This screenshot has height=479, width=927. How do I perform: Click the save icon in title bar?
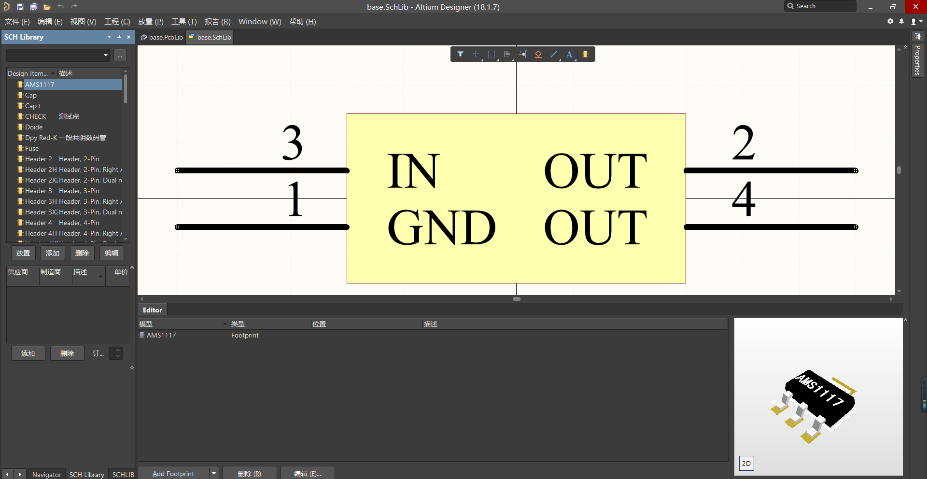point(20,7)
